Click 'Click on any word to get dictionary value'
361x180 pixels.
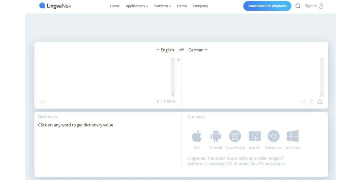pyautogui.click(x=75, y=125)
